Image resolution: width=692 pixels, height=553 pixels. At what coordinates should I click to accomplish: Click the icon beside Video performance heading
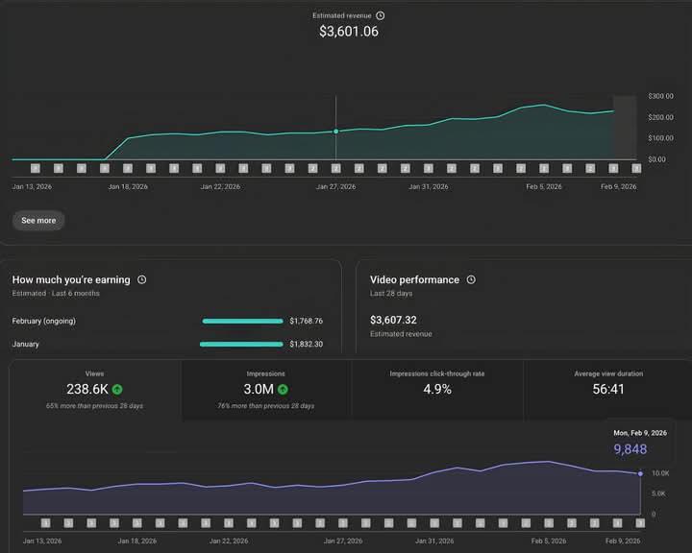pyautogui.click(x=471, y=279)
